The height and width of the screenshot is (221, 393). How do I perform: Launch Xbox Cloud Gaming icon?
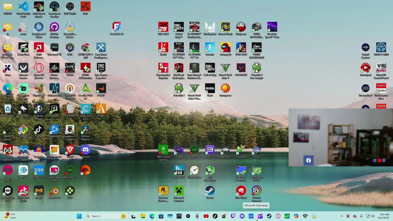pyautogui.click(x=163, y=153)
